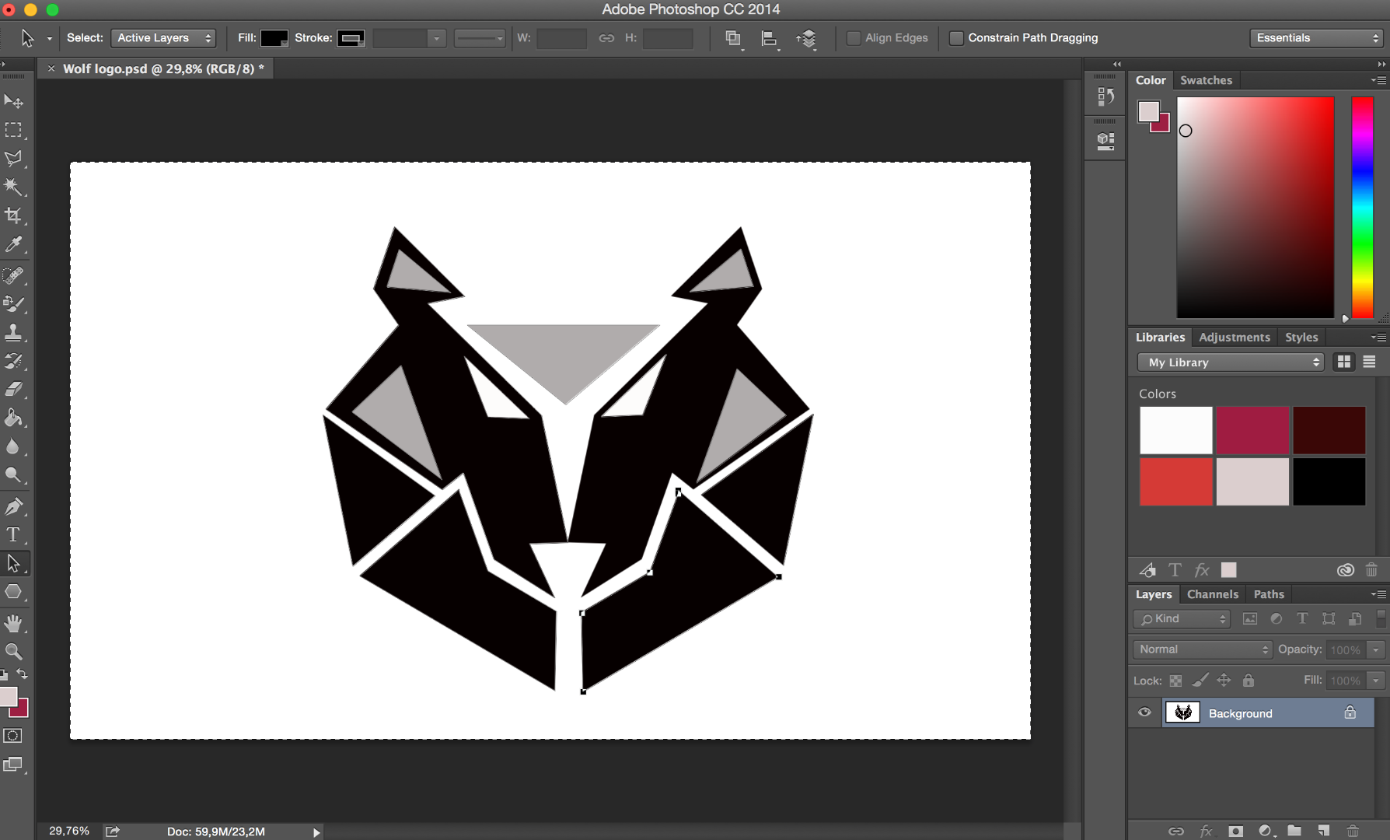The width and height of the screenshot is (1390, 840).
Task: Open the stroke line type dropdown
Action: tap(480, 38)
